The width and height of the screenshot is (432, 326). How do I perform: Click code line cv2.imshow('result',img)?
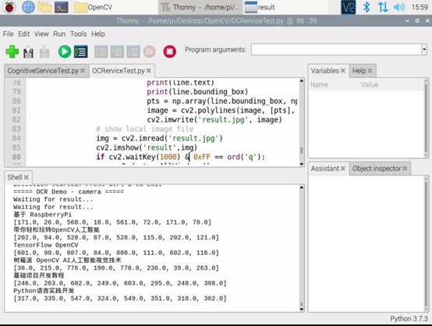tap(147, 147)
